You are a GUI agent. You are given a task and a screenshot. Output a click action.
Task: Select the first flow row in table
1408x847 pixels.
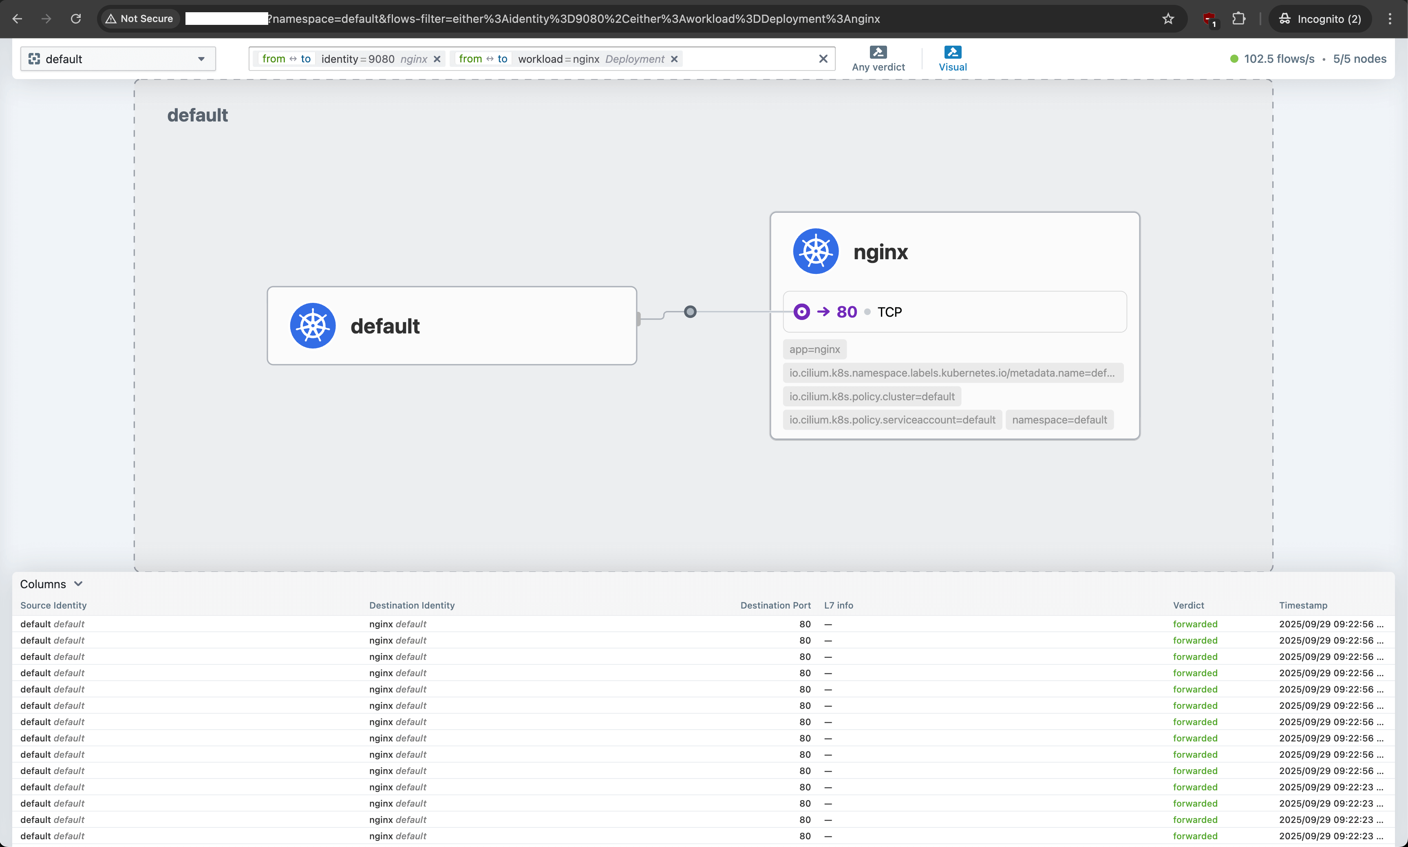coord(399,624)
